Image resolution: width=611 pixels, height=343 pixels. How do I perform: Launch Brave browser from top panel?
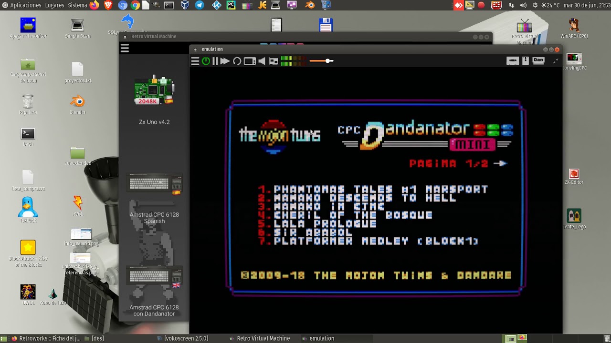[108, 5]
